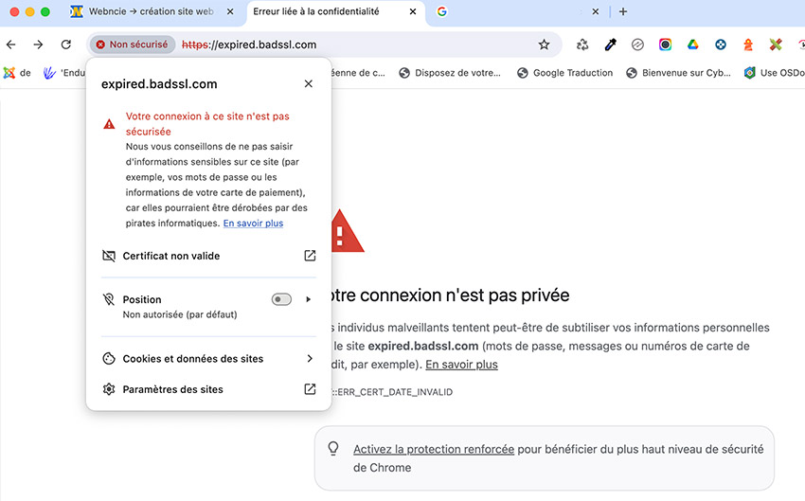Close the Webncie tab
This screenshot has width=805, height=501.
230,11
